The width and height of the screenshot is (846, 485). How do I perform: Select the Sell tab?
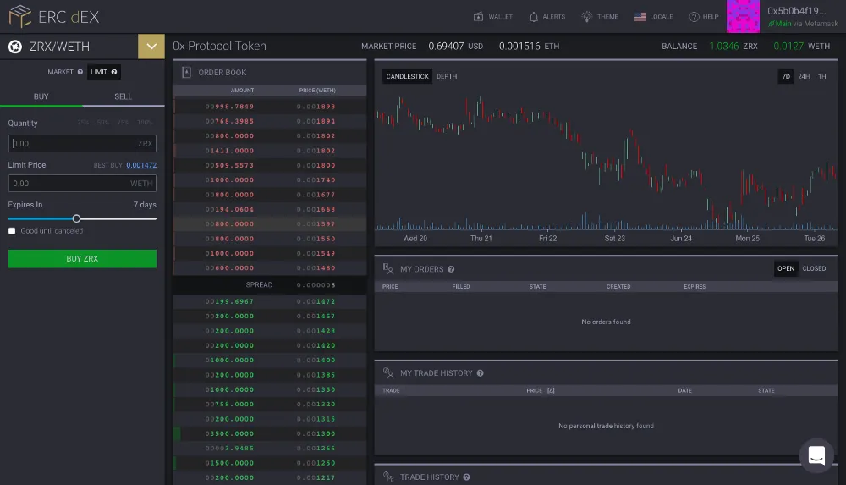click(x=123, y=96)
